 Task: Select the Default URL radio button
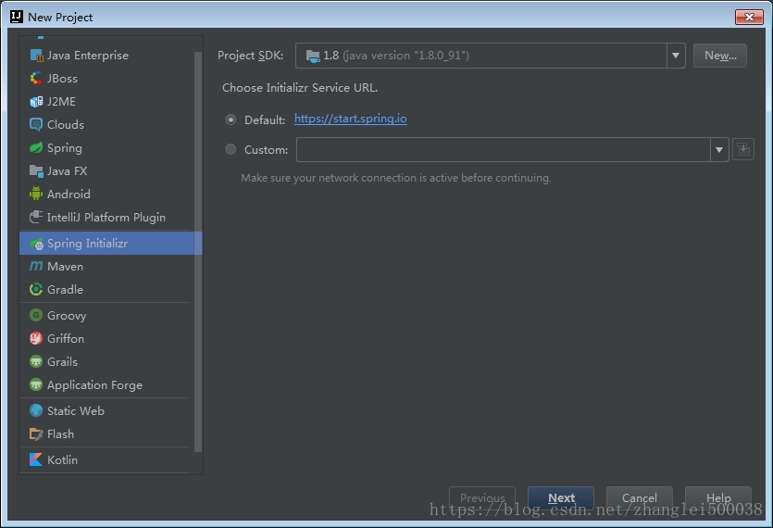[x=231, y=119]
